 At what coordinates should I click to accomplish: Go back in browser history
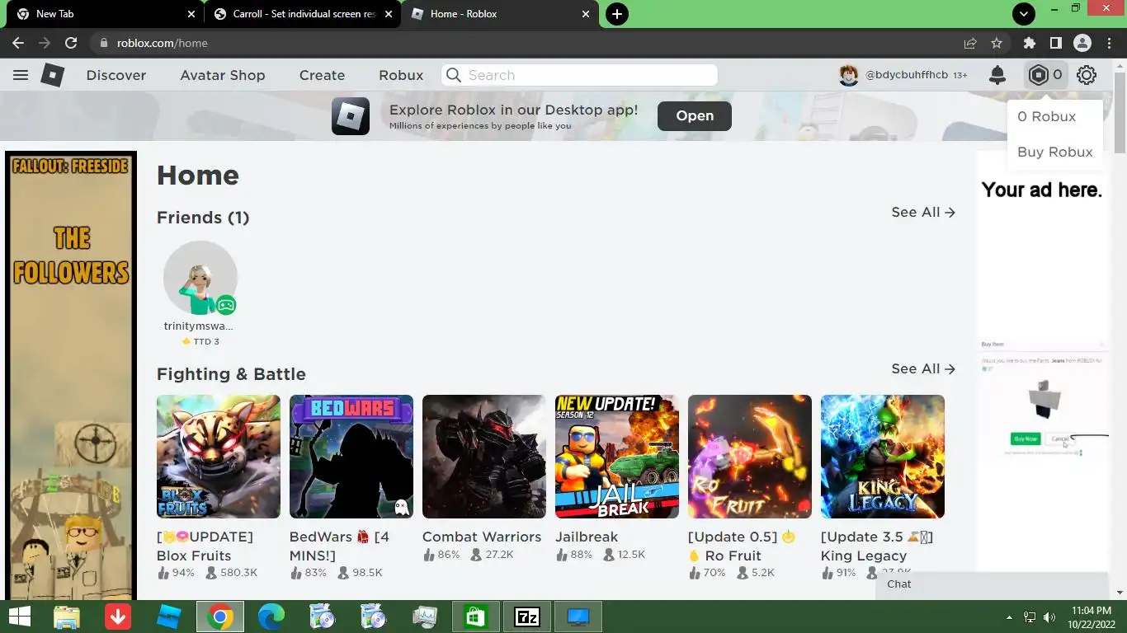point(18,43)
